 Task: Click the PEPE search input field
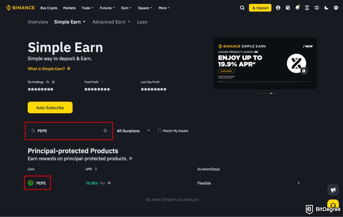69,131
